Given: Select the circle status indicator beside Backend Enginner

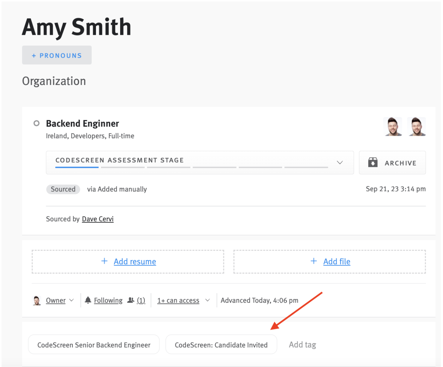Looking at the screenshot, I should click(x=36, y=123).
